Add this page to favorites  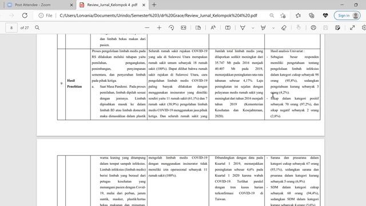(x=283, y=15)
